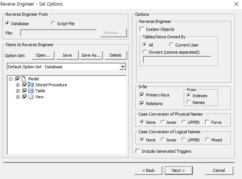The height and width of the screenshot is (179, 242).
Task: Click the File path input field
Action: pos(59,33)
